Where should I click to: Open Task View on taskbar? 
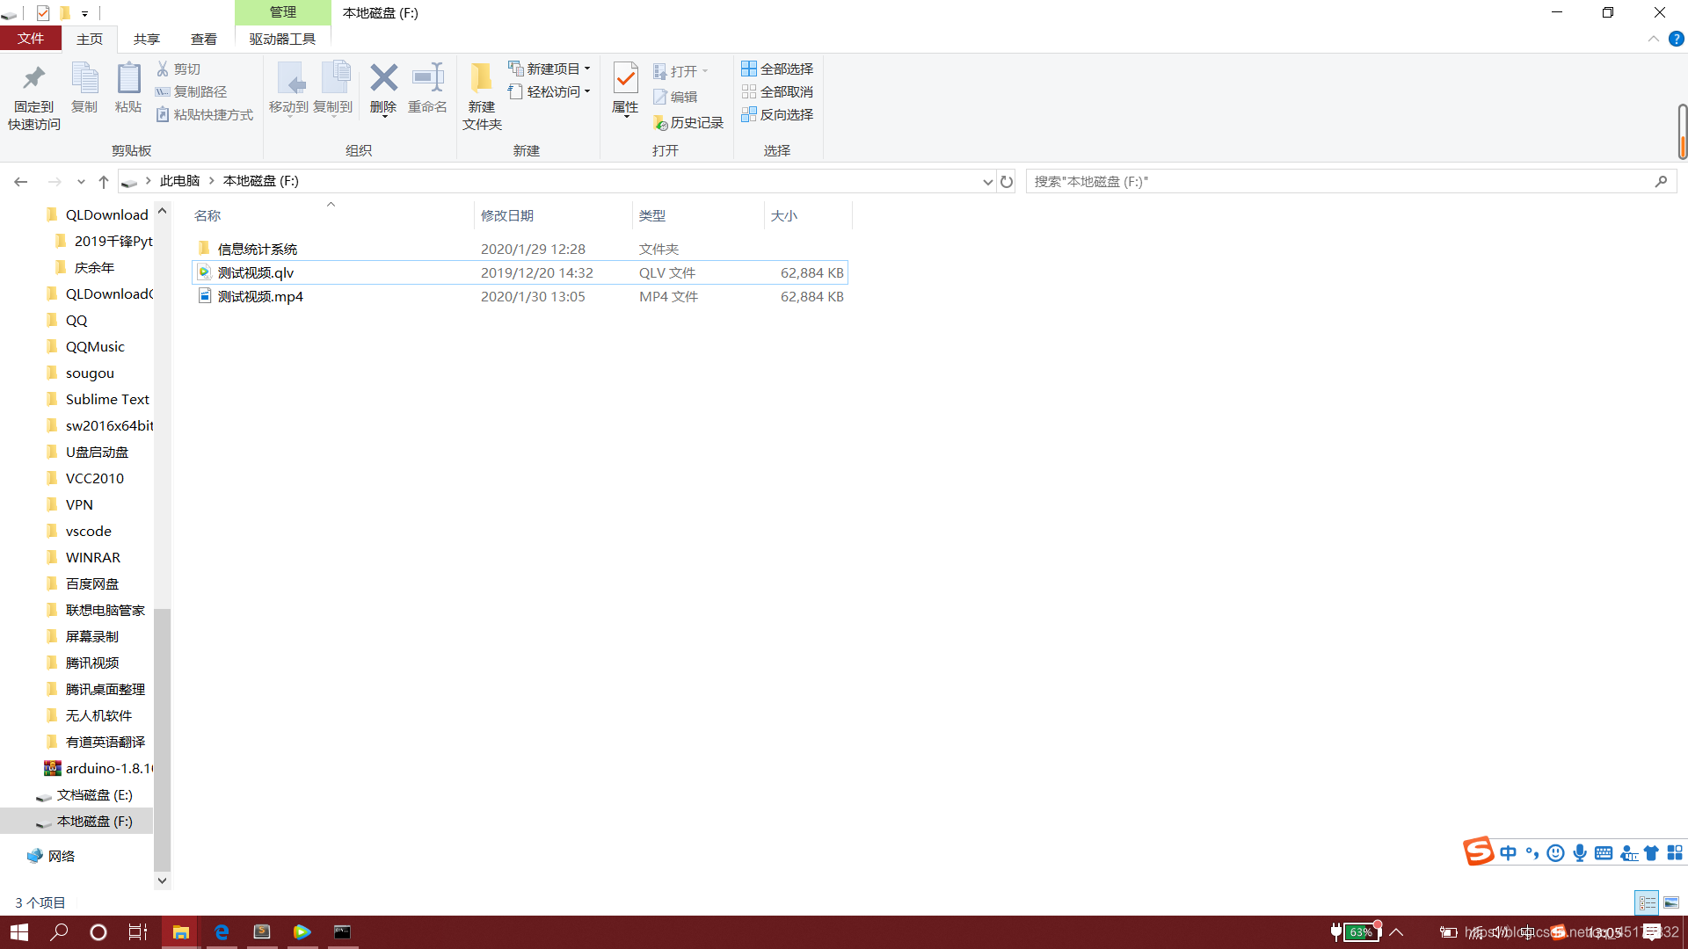coord(138,932)
